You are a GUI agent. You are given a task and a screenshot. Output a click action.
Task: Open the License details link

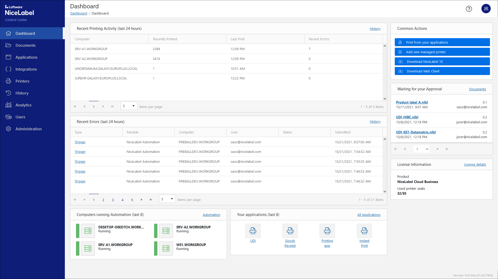(x=475, y=165)
